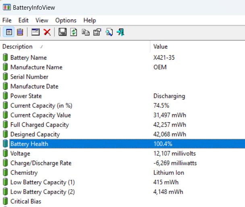
Task: Select the Power State row
Action: 122,96
